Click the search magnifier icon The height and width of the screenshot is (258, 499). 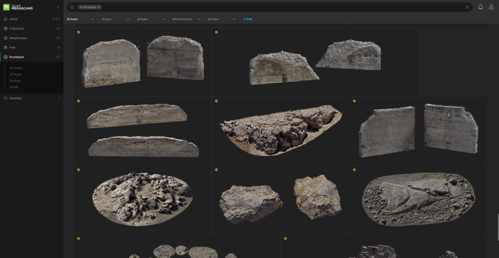click(72, 7)
